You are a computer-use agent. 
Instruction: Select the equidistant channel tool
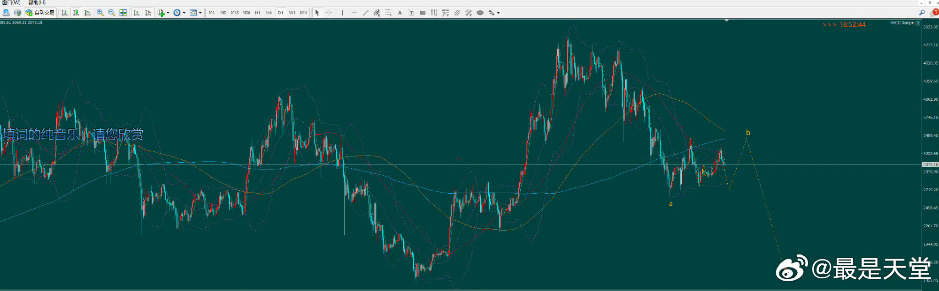pos(377,13)
